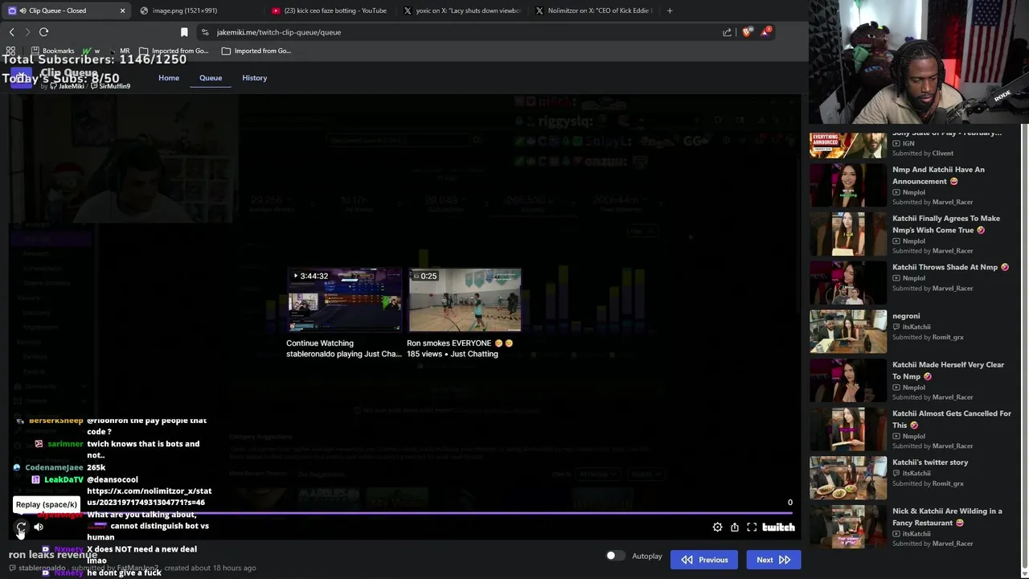The image size is (1029, 579).
Task: Click the stableronaldo channel name below the player
Action: 42,568
